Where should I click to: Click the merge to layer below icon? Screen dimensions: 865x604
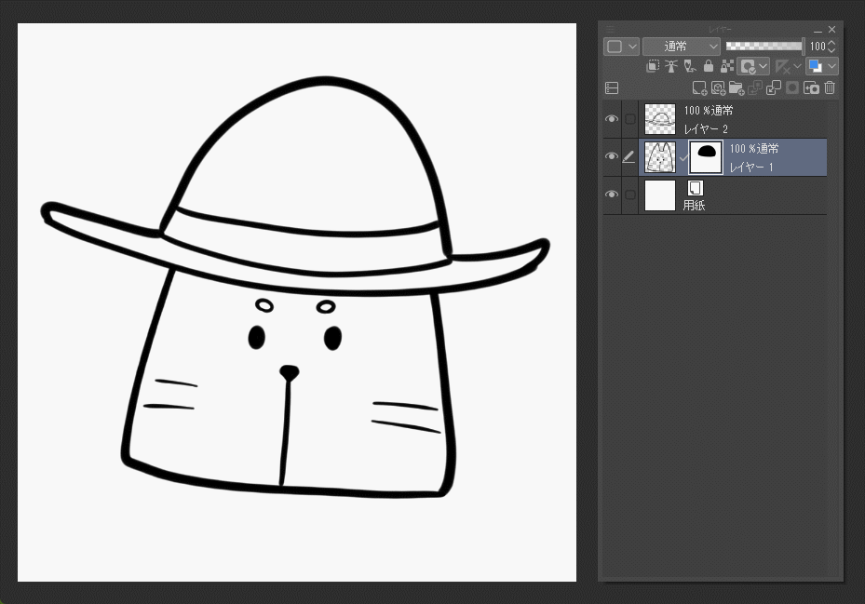[774, 88]
